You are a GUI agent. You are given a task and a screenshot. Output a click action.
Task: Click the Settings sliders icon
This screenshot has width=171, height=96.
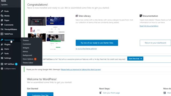2,58
